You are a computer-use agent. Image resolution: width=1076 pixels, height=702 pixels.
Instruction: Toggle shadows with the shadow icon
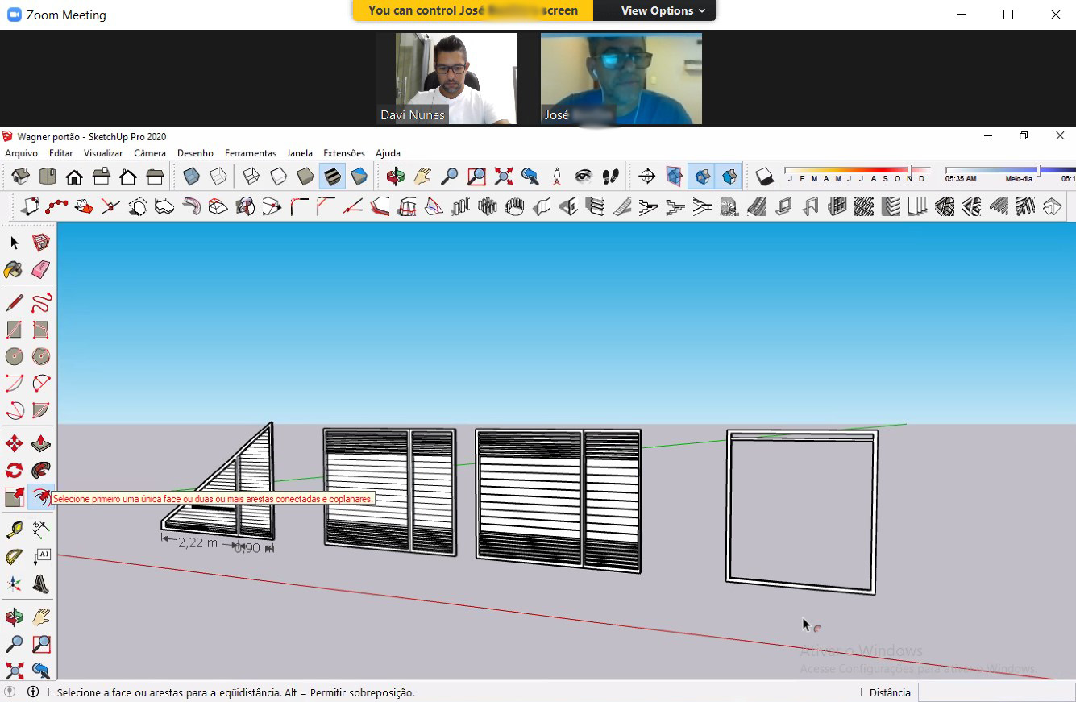click(x=765, y=176)
